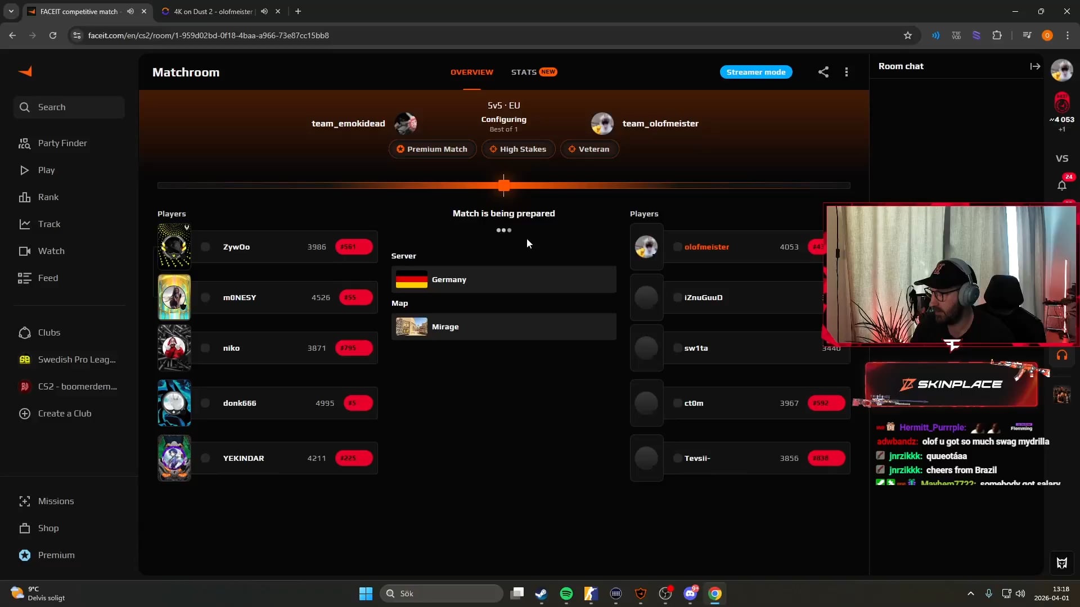Open donk666's player profile

(x=239, y=404)
